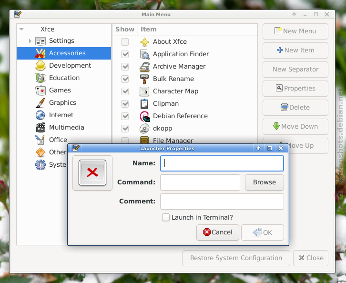Select the Application Finder magnifier icon
This screenshot has width=346, height=283.
[x=144, y=54]
